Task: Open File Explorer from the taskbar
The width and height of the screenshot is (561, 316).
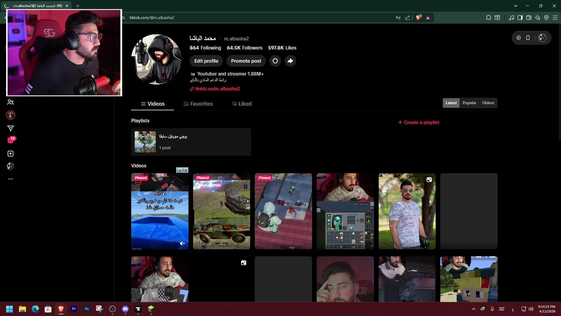Action: [22, 309]
